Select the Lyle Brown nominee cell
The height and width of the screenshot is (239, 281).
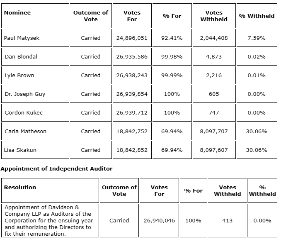click(x=19, y=75)
